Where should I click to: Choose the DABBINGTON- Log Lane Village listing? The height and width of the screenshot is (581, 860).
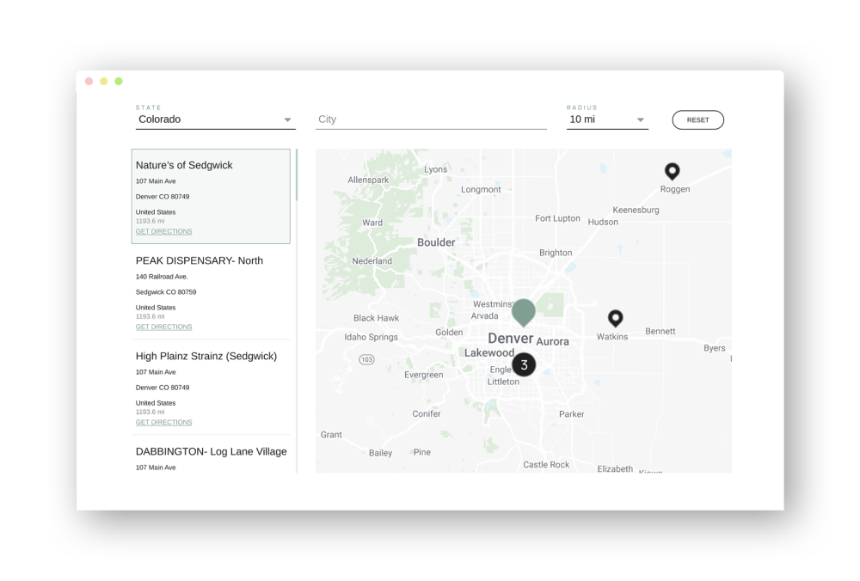[211, 451]
